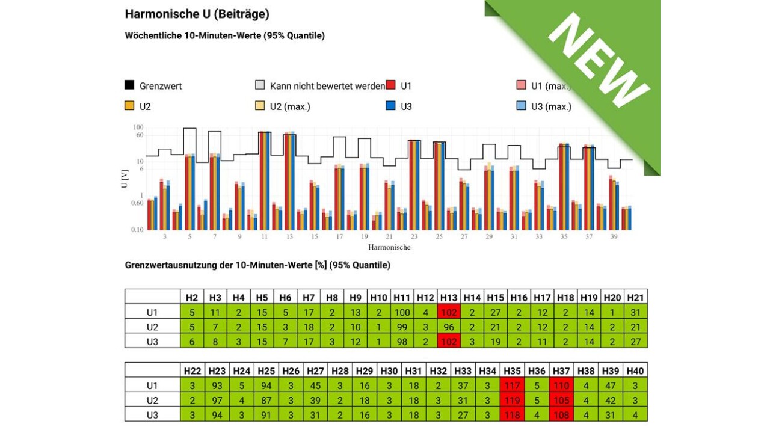
Task: Click the 99 cell in U2 row, H11
Action: click(402, 326)
